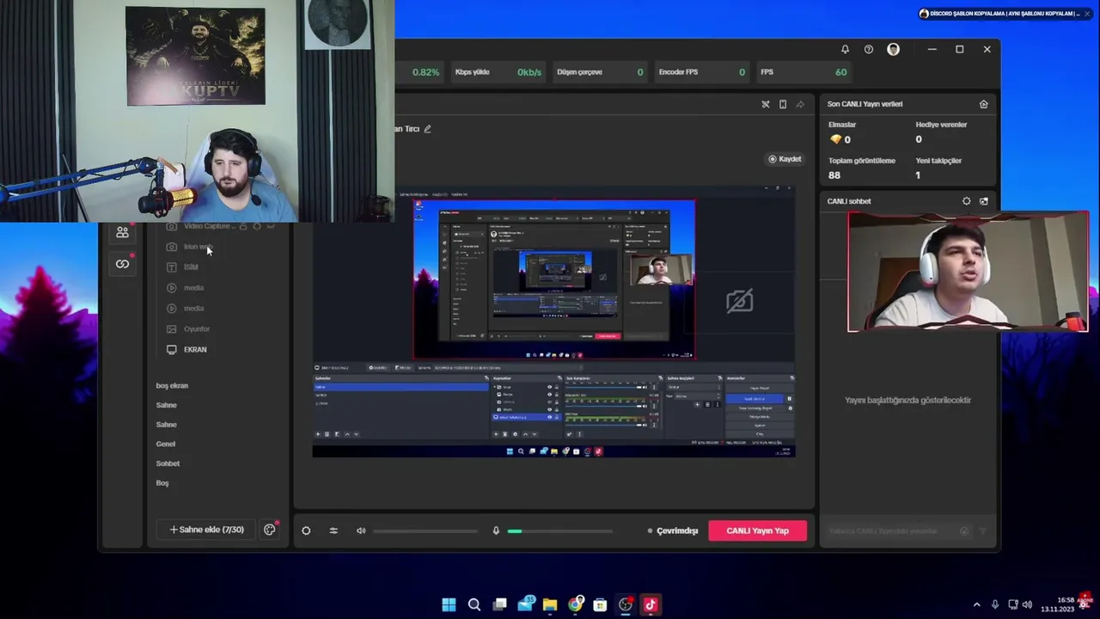Viewport: 1100px width, 619px height.
Task: Click the share arrow icon above the preview
Action: (x=800, y=104)
